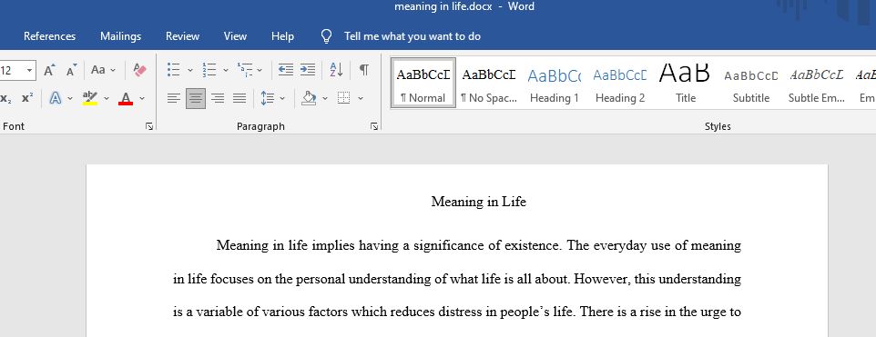Justify paragraph text
The width and height of the screenshot is (876, 337).
click(239, 99)
